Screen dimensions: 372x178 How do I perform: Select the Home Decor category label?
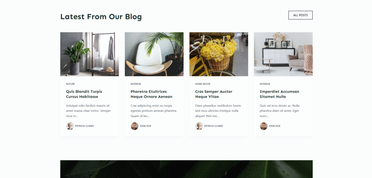point(203,84)
